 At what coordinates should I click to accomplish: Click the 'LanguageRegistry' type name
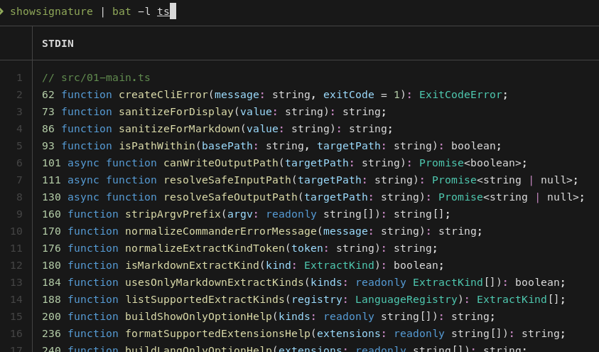(406, 299)
